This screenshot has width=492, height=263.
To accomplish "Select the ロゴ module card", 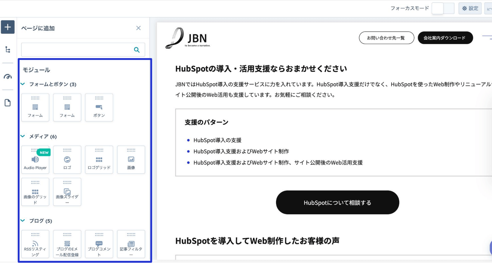I will (67, 159).
